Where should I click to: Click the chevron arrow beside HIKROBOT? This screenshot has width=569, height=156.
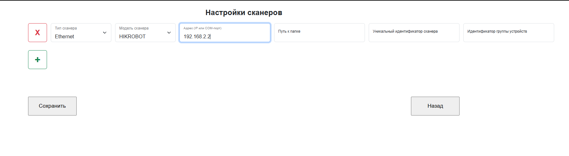click(169, 33)
